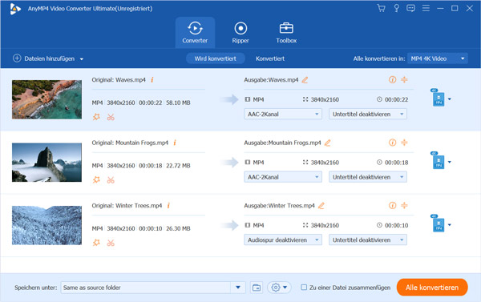Edit output metadata info for Mountain Frogs.mp4
This screenshot has width=481, height=302.
(x=392, y=143)
